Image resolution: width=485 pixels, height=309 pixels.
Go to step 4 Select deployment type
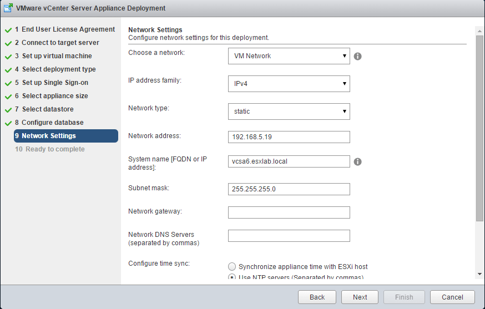click(55, 69)
